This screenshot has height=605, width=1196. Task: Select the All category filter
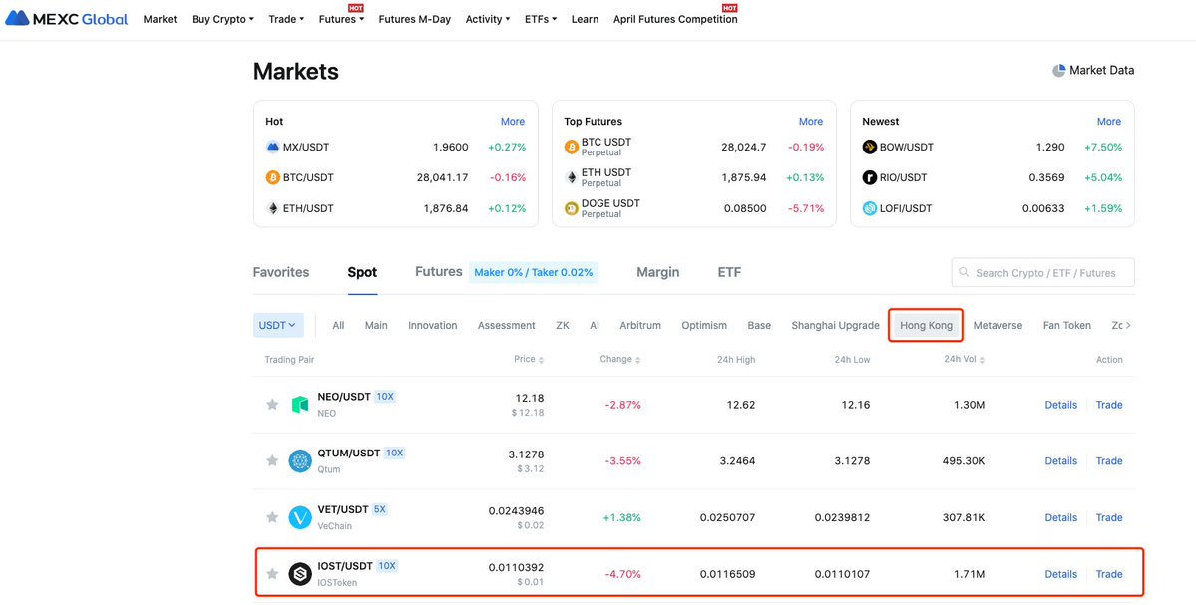tap(339, 325)
